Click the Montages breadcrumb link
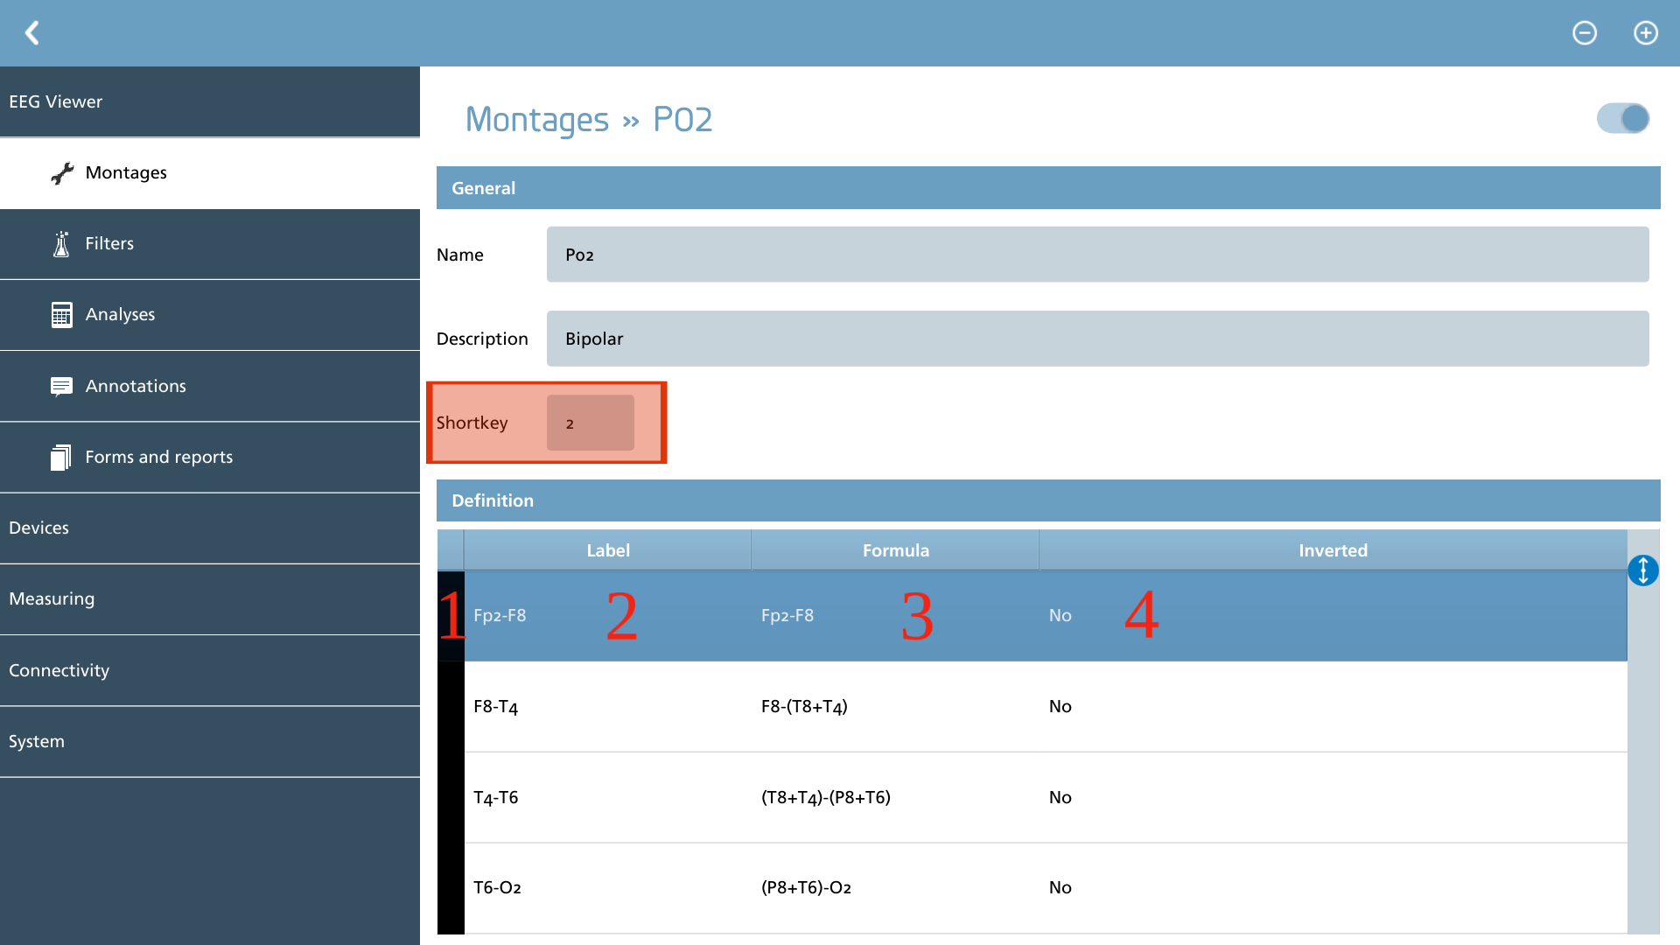 (x=536, y=120)
